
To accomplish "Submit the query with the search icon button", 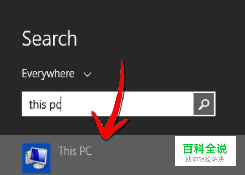I will pyautogui.click(x=204, y=104).
